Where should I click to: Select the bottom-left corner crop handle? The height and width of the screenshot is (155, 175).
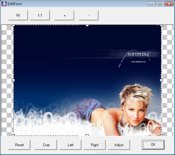click(13, 135)
